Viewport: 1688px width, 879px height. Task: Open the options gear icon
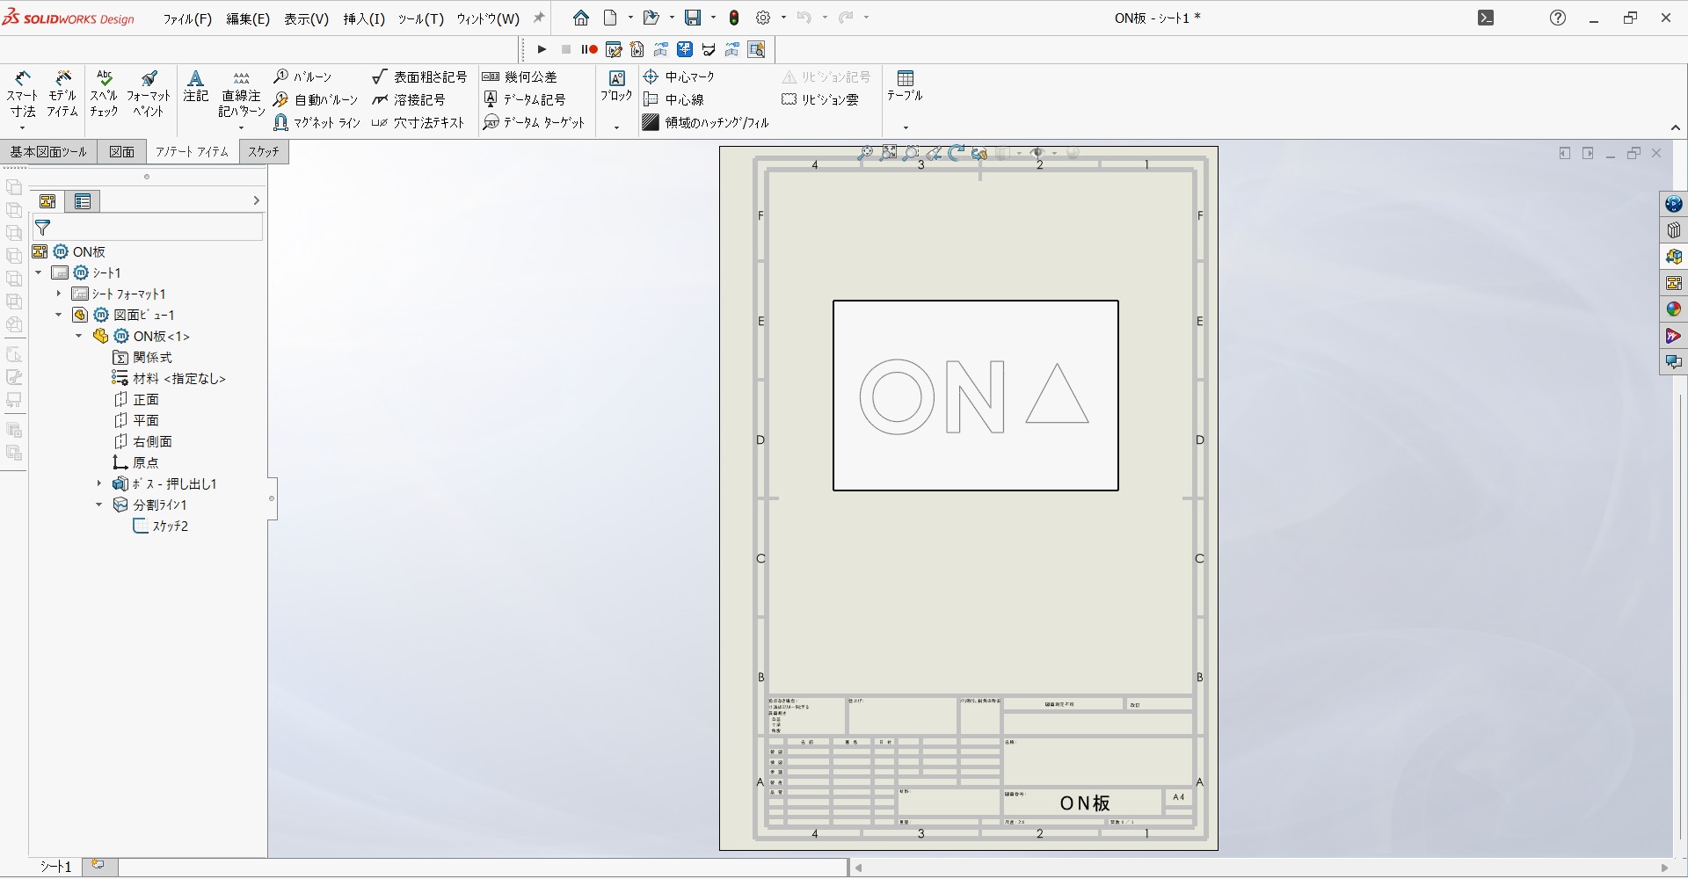tap(763, 18)
